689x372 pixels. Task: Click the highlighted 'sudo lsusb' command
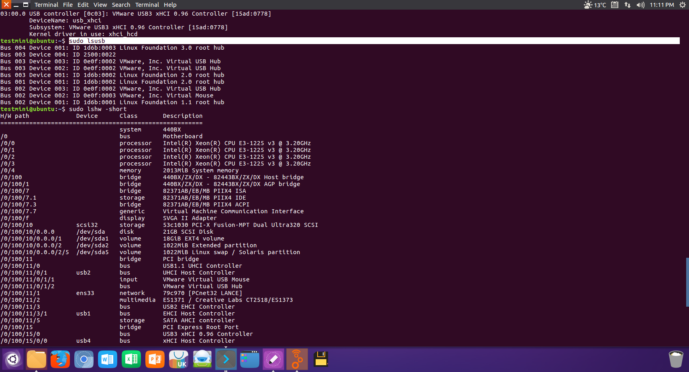[87, 41]
